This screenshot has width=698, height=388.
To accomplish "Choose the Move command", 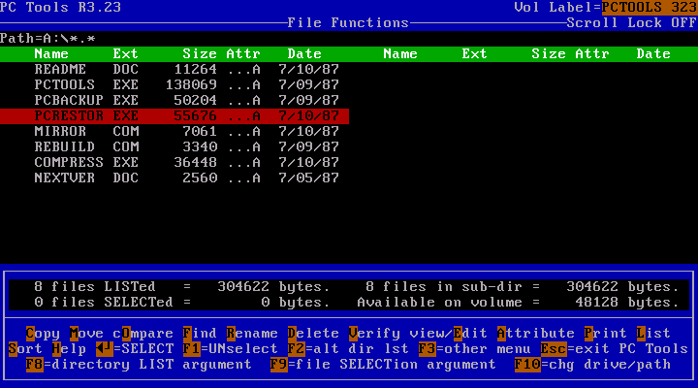I will [x=86, y=334].
